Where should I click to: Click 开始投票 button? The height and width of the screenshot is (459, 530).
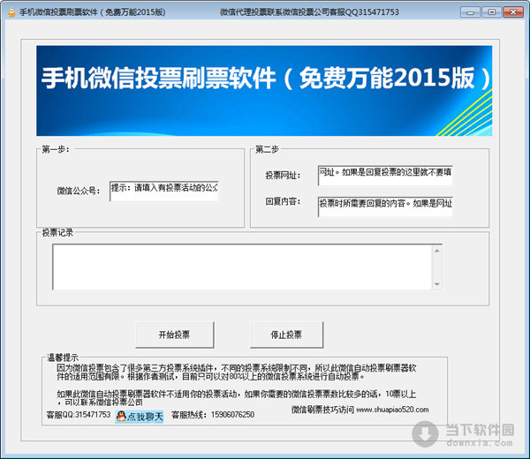(x=175, y=335)
